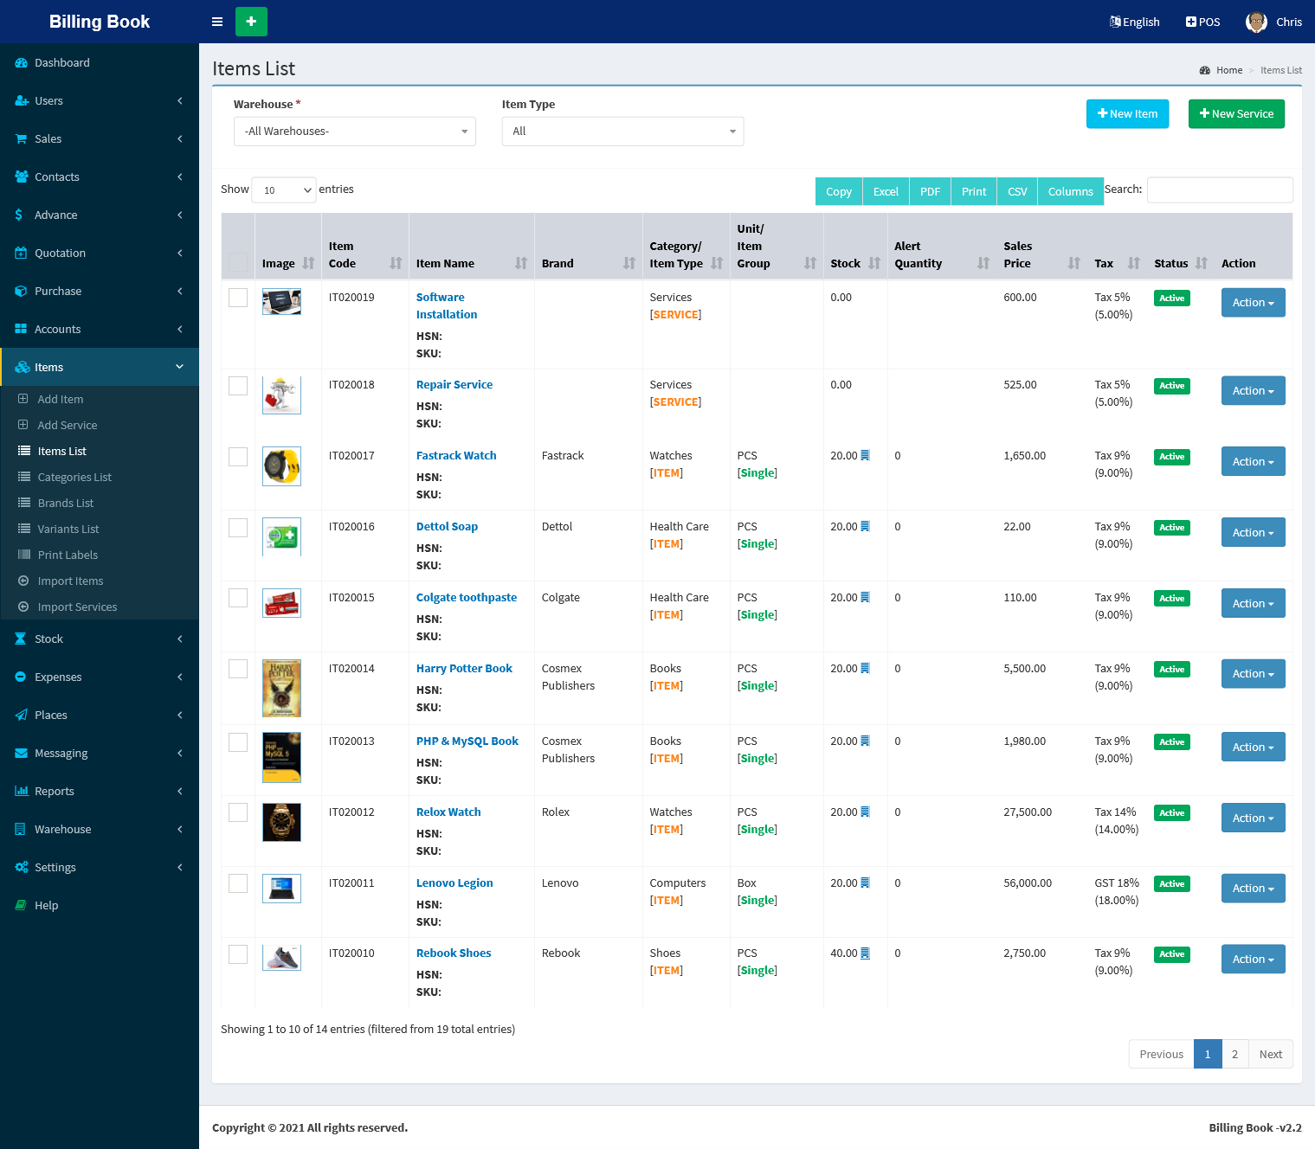The image size is (1315, 1149).
Task: Check the box for Dettol Soap row
Action: pos(238,528)
